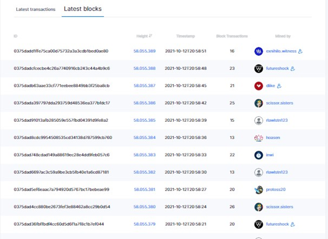Open block height 58.055.387
This screenshot has height=239, width=328.
click(x=145, y=86)
